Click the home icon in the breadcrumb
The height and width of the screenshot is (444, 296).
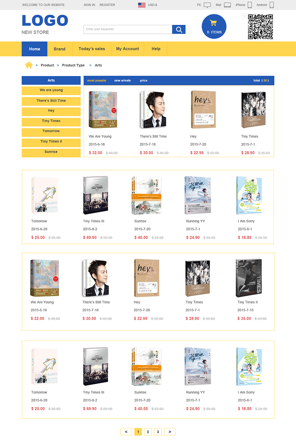coord(29,65)
